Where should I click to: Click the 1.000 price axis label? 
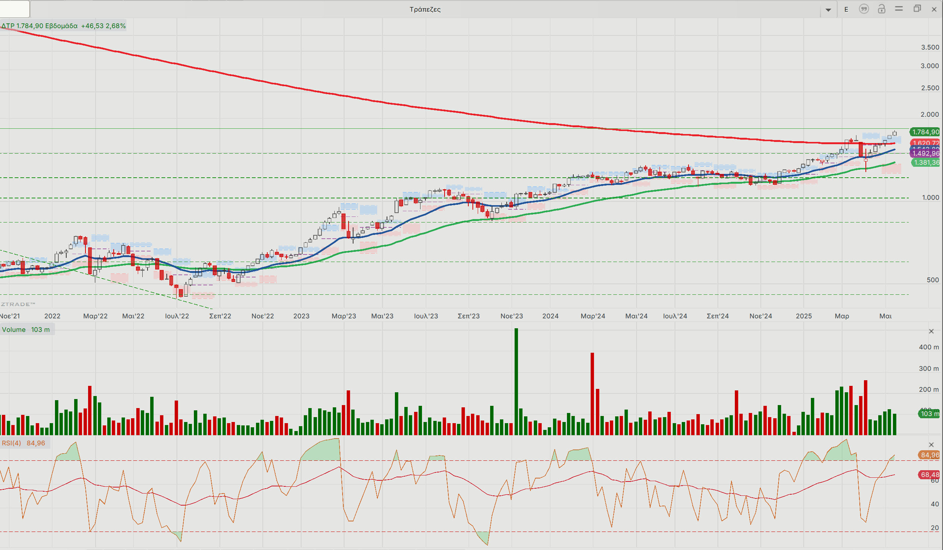tap(930, 198)
